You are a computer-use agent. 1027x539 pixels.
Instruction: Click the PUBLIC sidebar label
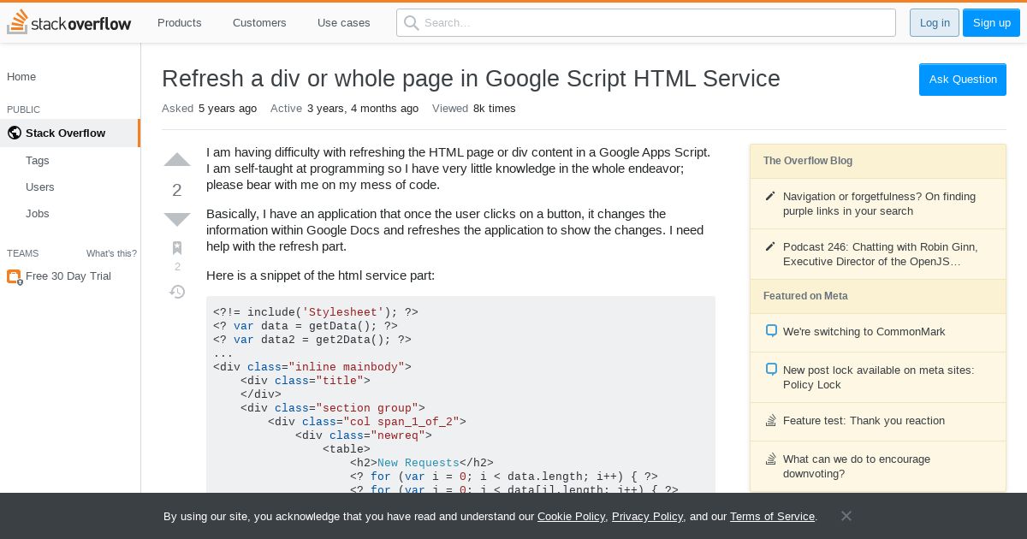pyautogui.click(x=23, y=110)
